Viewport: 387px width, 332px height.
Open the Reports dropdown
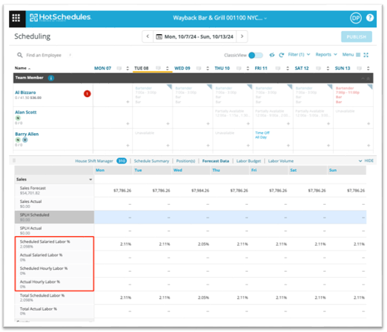(x=326, y=55)
